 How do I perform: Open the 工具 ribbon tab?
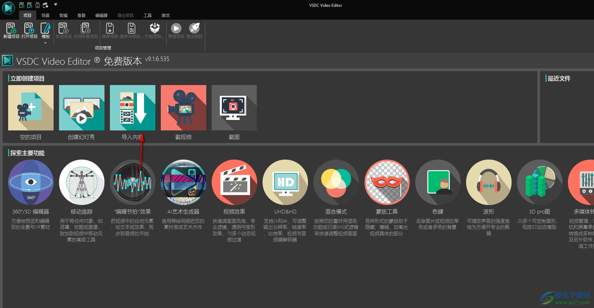click(148, 16)
